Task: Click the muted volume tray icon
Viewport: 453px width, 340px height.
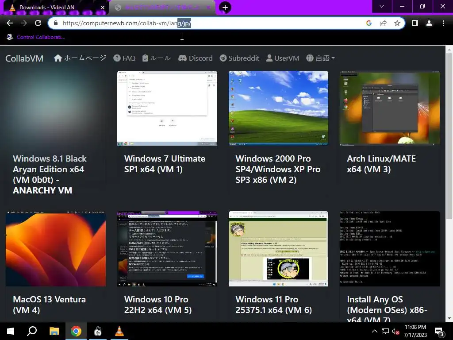Action: [x=396, y=331]
